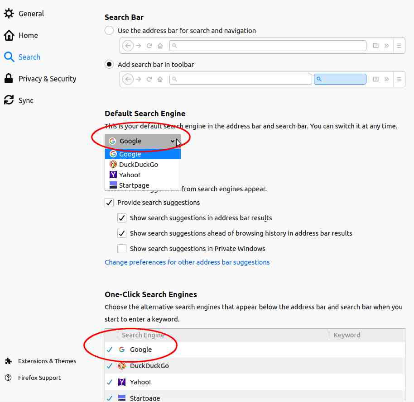This screenshot has width=414, height=402.
Task: Uncheck DuckDuckGo in One-Click Search Engines
Action: coord(110,366)
